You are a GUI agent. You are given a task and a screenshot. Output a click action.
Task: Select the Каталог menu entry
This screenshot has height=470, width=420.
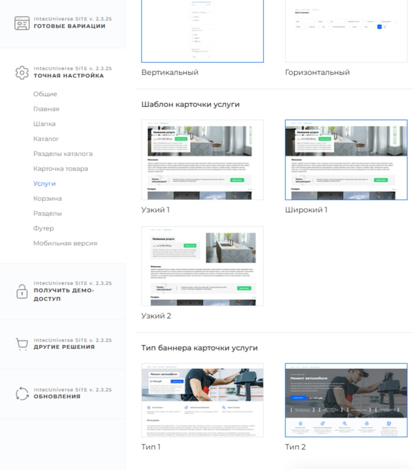click(x=46, y=139)
